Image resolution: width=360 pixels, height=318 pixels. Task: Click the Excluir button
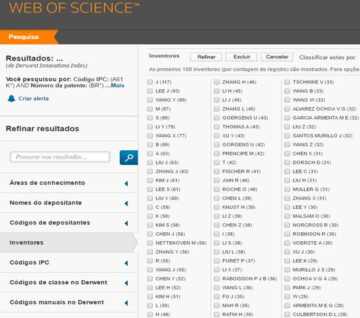242,57
